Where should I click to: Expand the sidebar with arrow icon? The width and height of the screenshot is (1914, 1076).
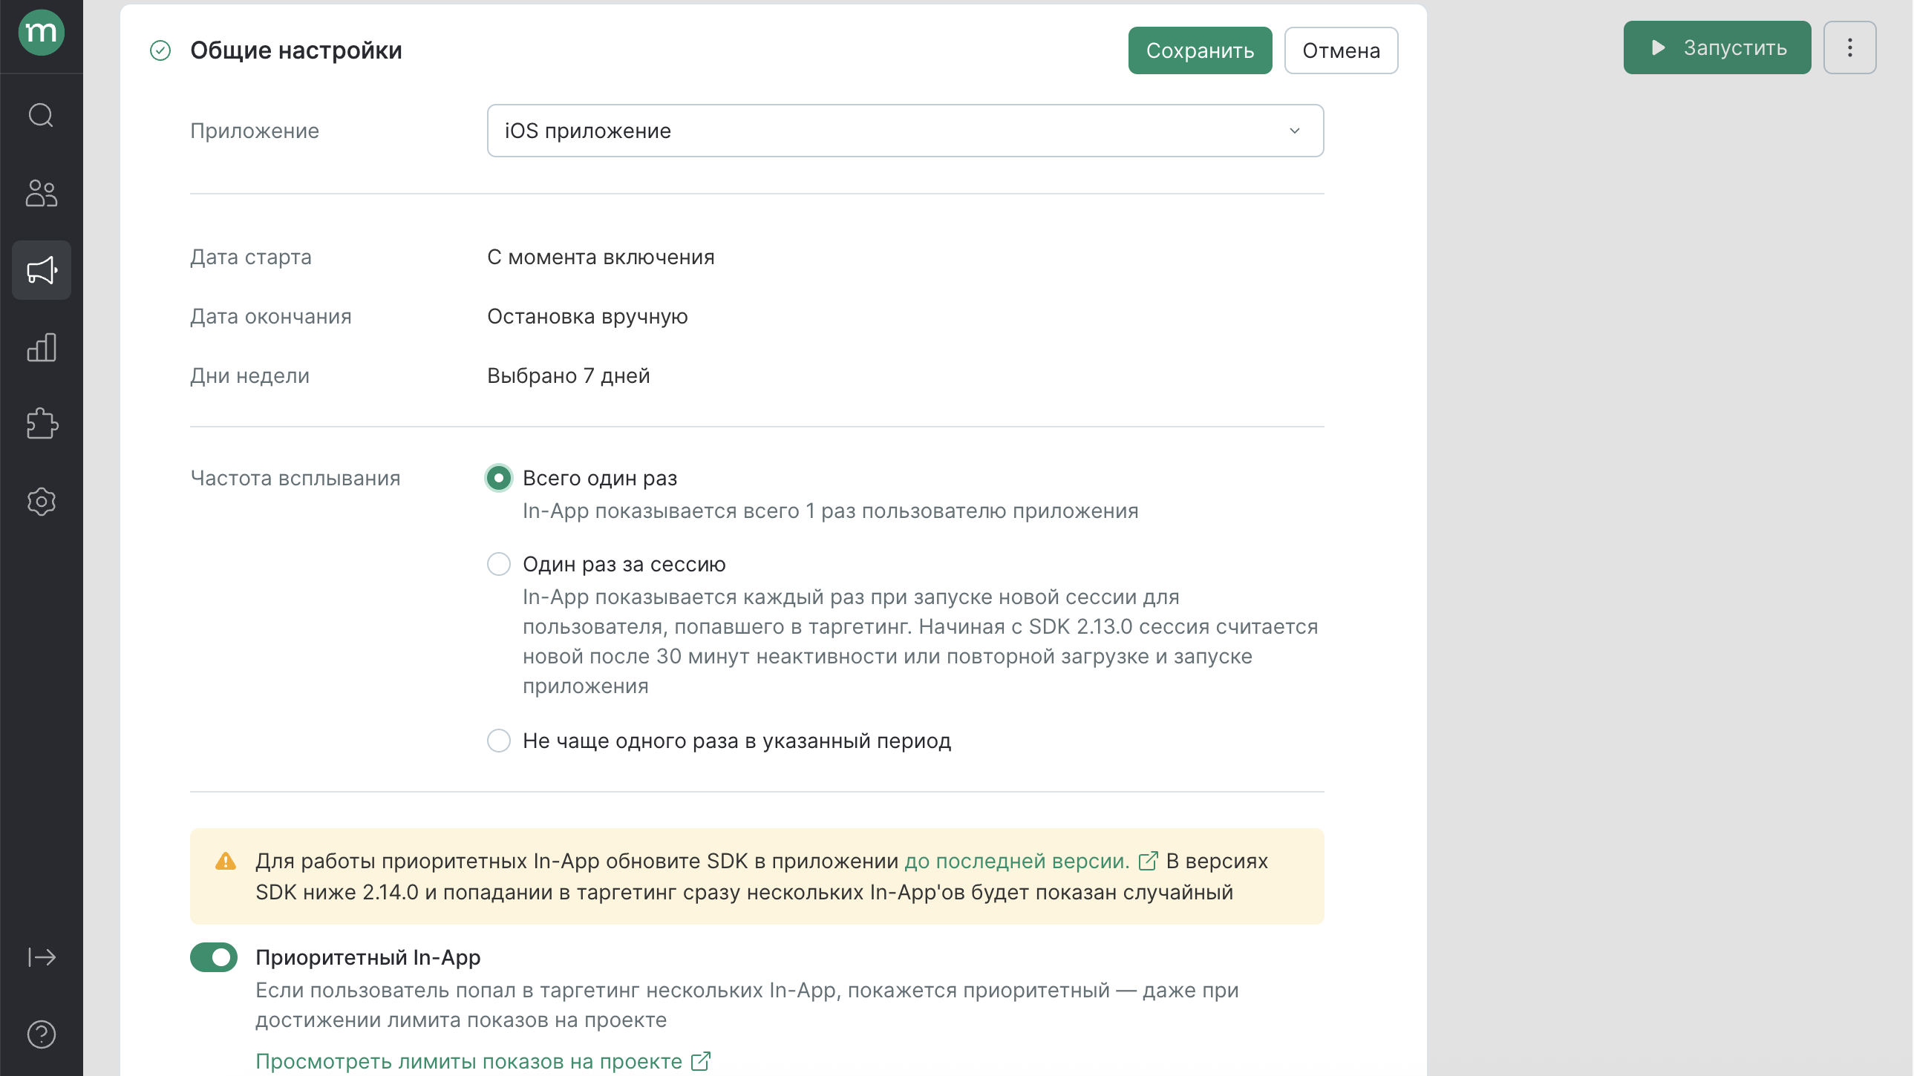[42, 957]
